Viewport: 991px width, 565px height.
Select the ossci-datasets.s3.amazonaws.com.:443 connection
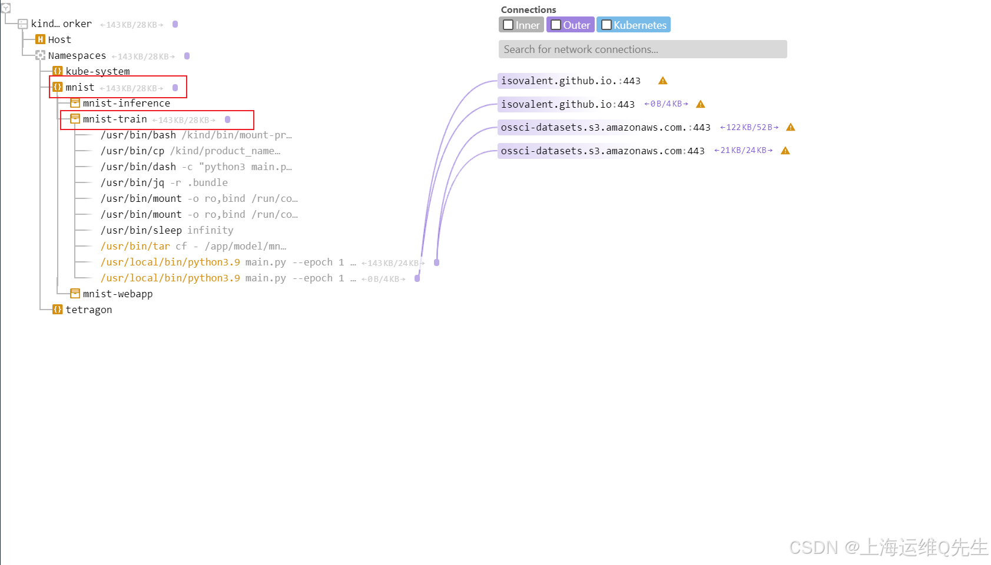pyautogui.click(x=605, y=127)
